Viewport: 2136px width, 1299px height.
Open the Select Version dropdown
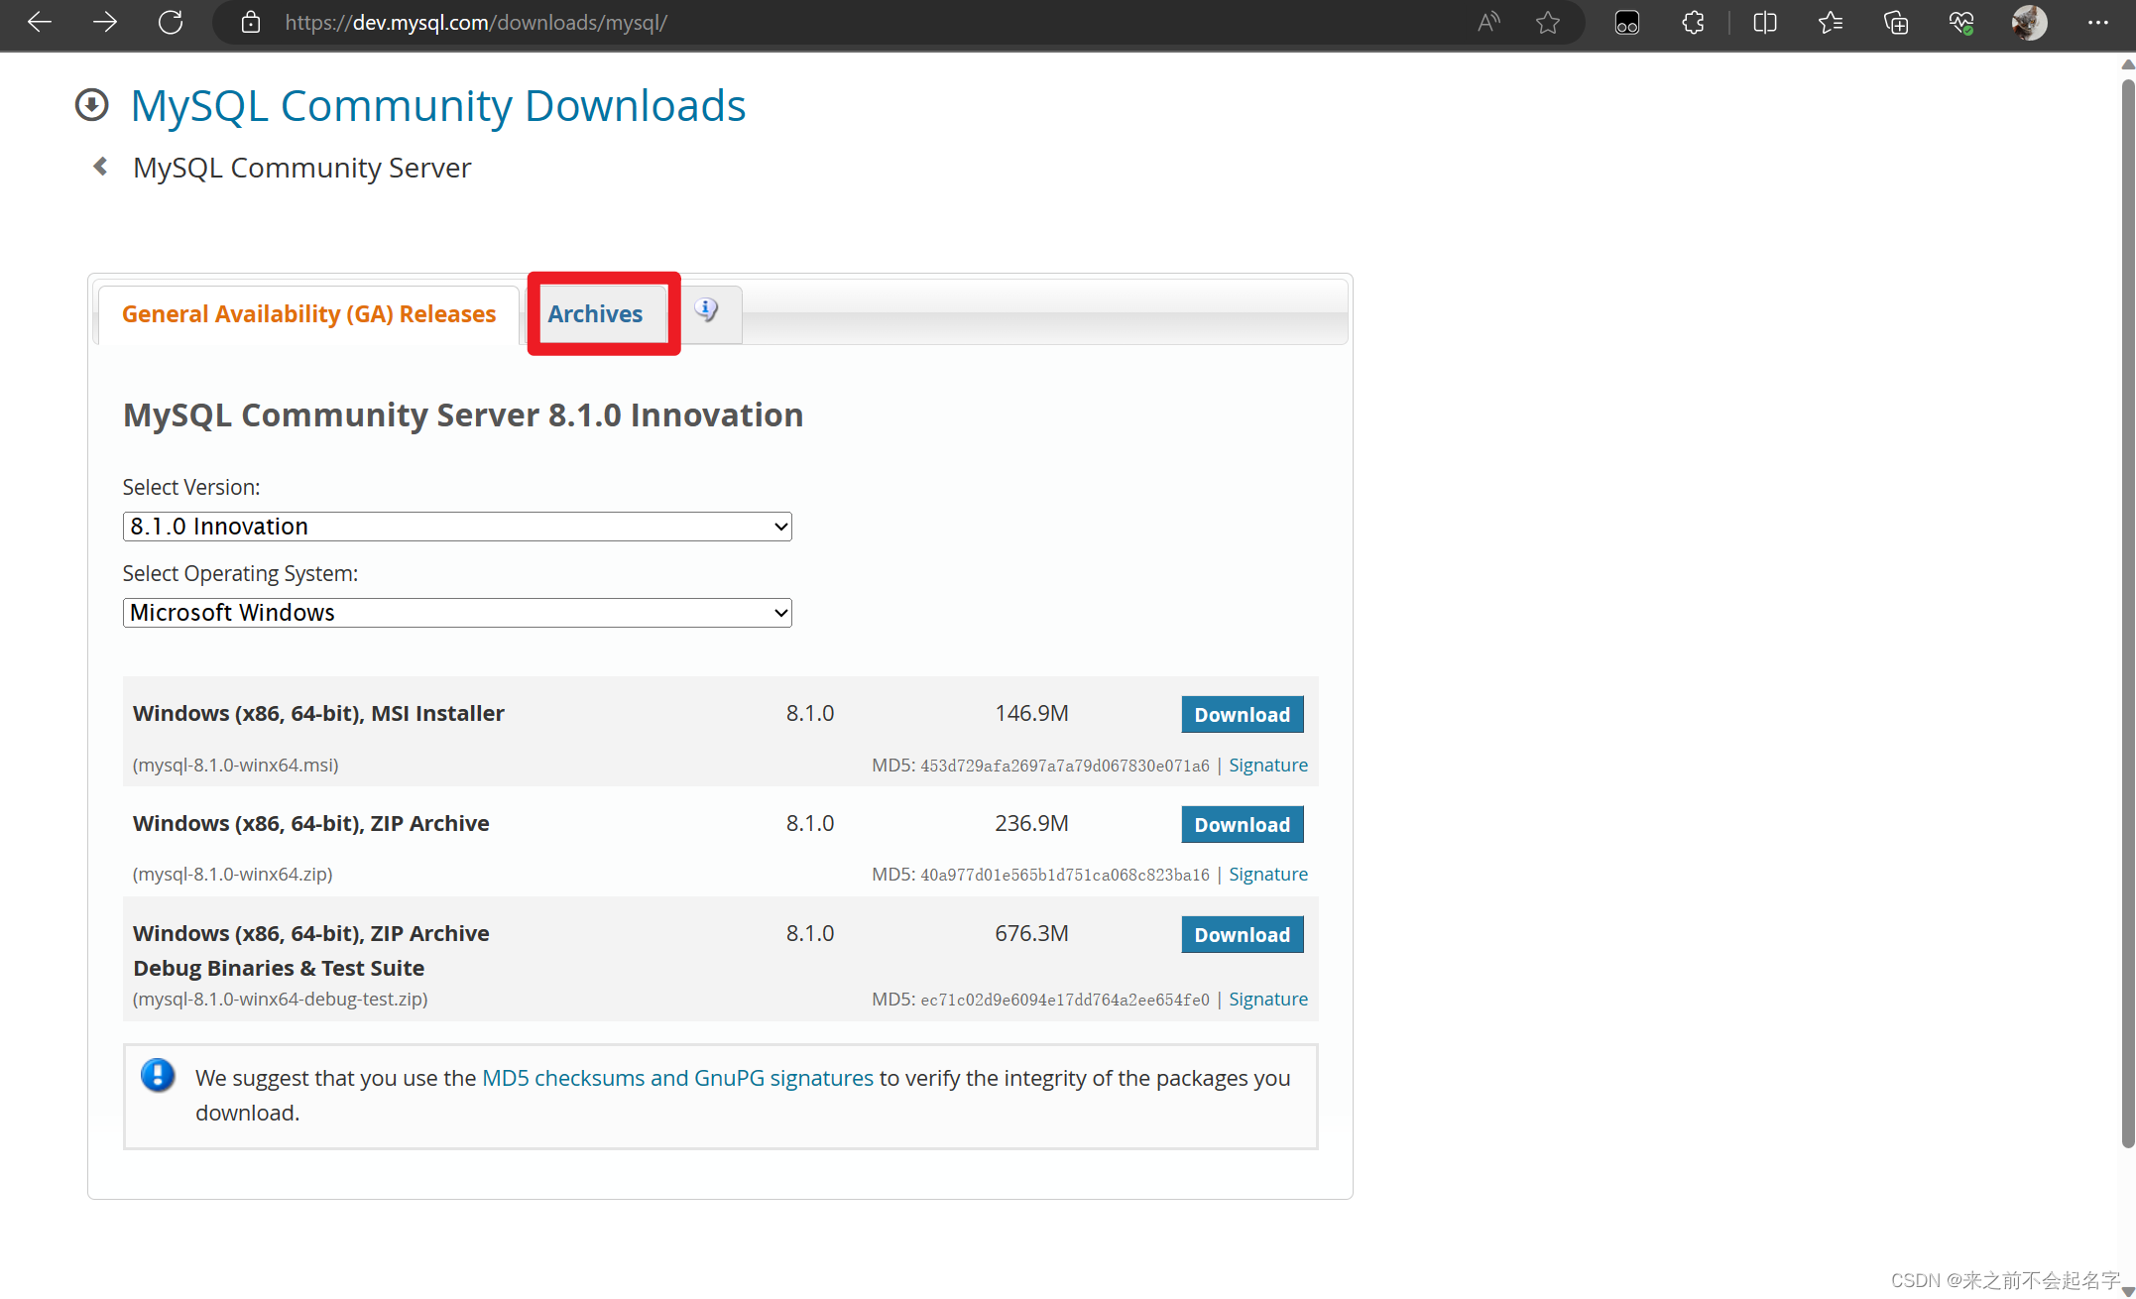pyautogui.click(x=456, y=527)
